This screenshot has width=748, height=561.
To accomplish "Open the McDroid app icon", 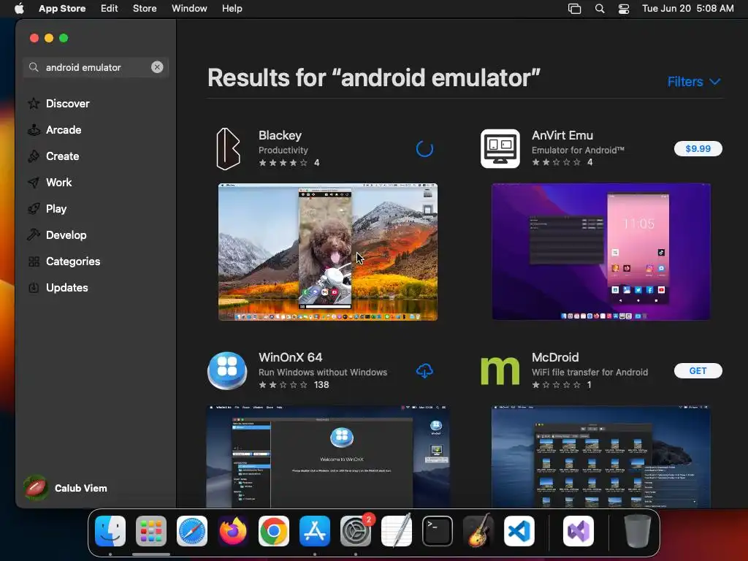I will 500,370.
